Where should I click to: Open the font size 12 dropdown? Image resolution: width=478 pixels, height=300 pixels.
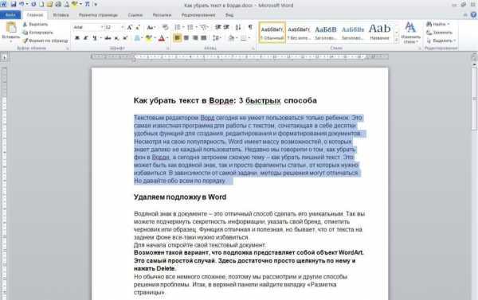coord(114,27)
